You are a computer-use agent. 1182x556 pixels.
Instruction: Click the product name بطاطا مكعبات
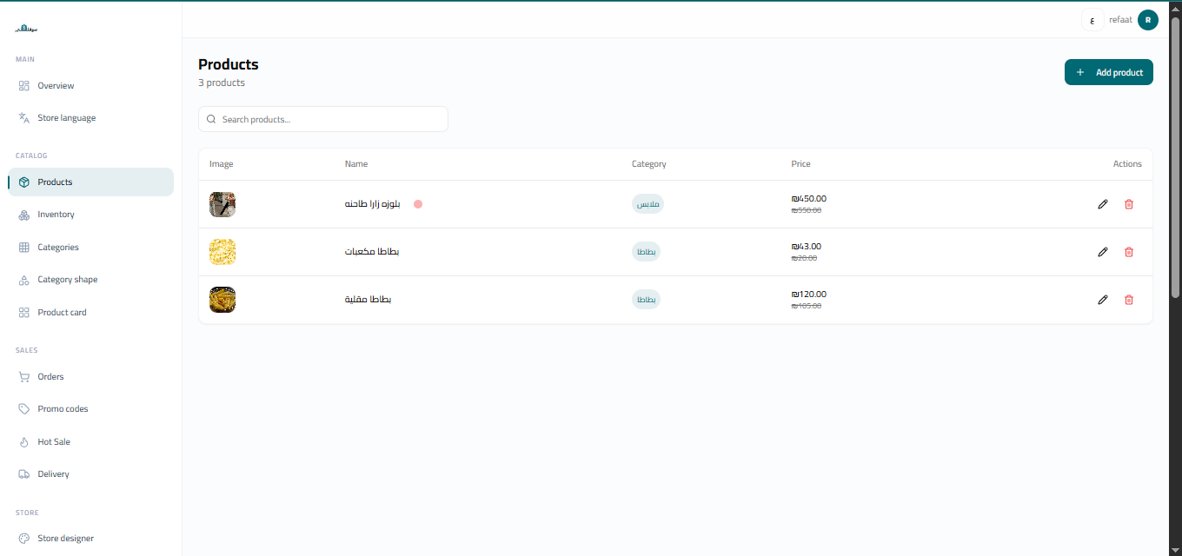[372, 252]
